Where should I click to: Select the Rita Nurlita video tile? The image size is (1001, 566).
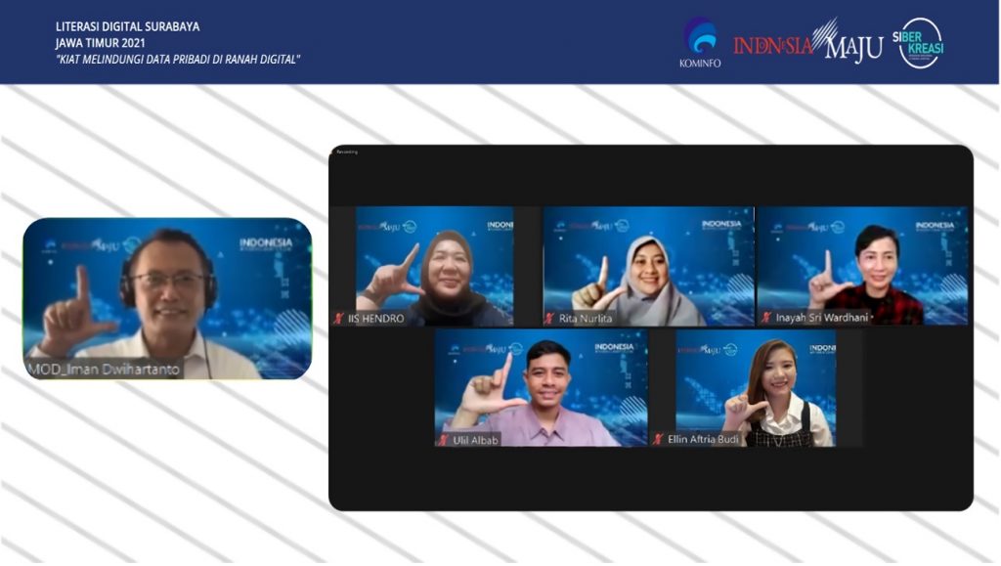tap(648, 264)
